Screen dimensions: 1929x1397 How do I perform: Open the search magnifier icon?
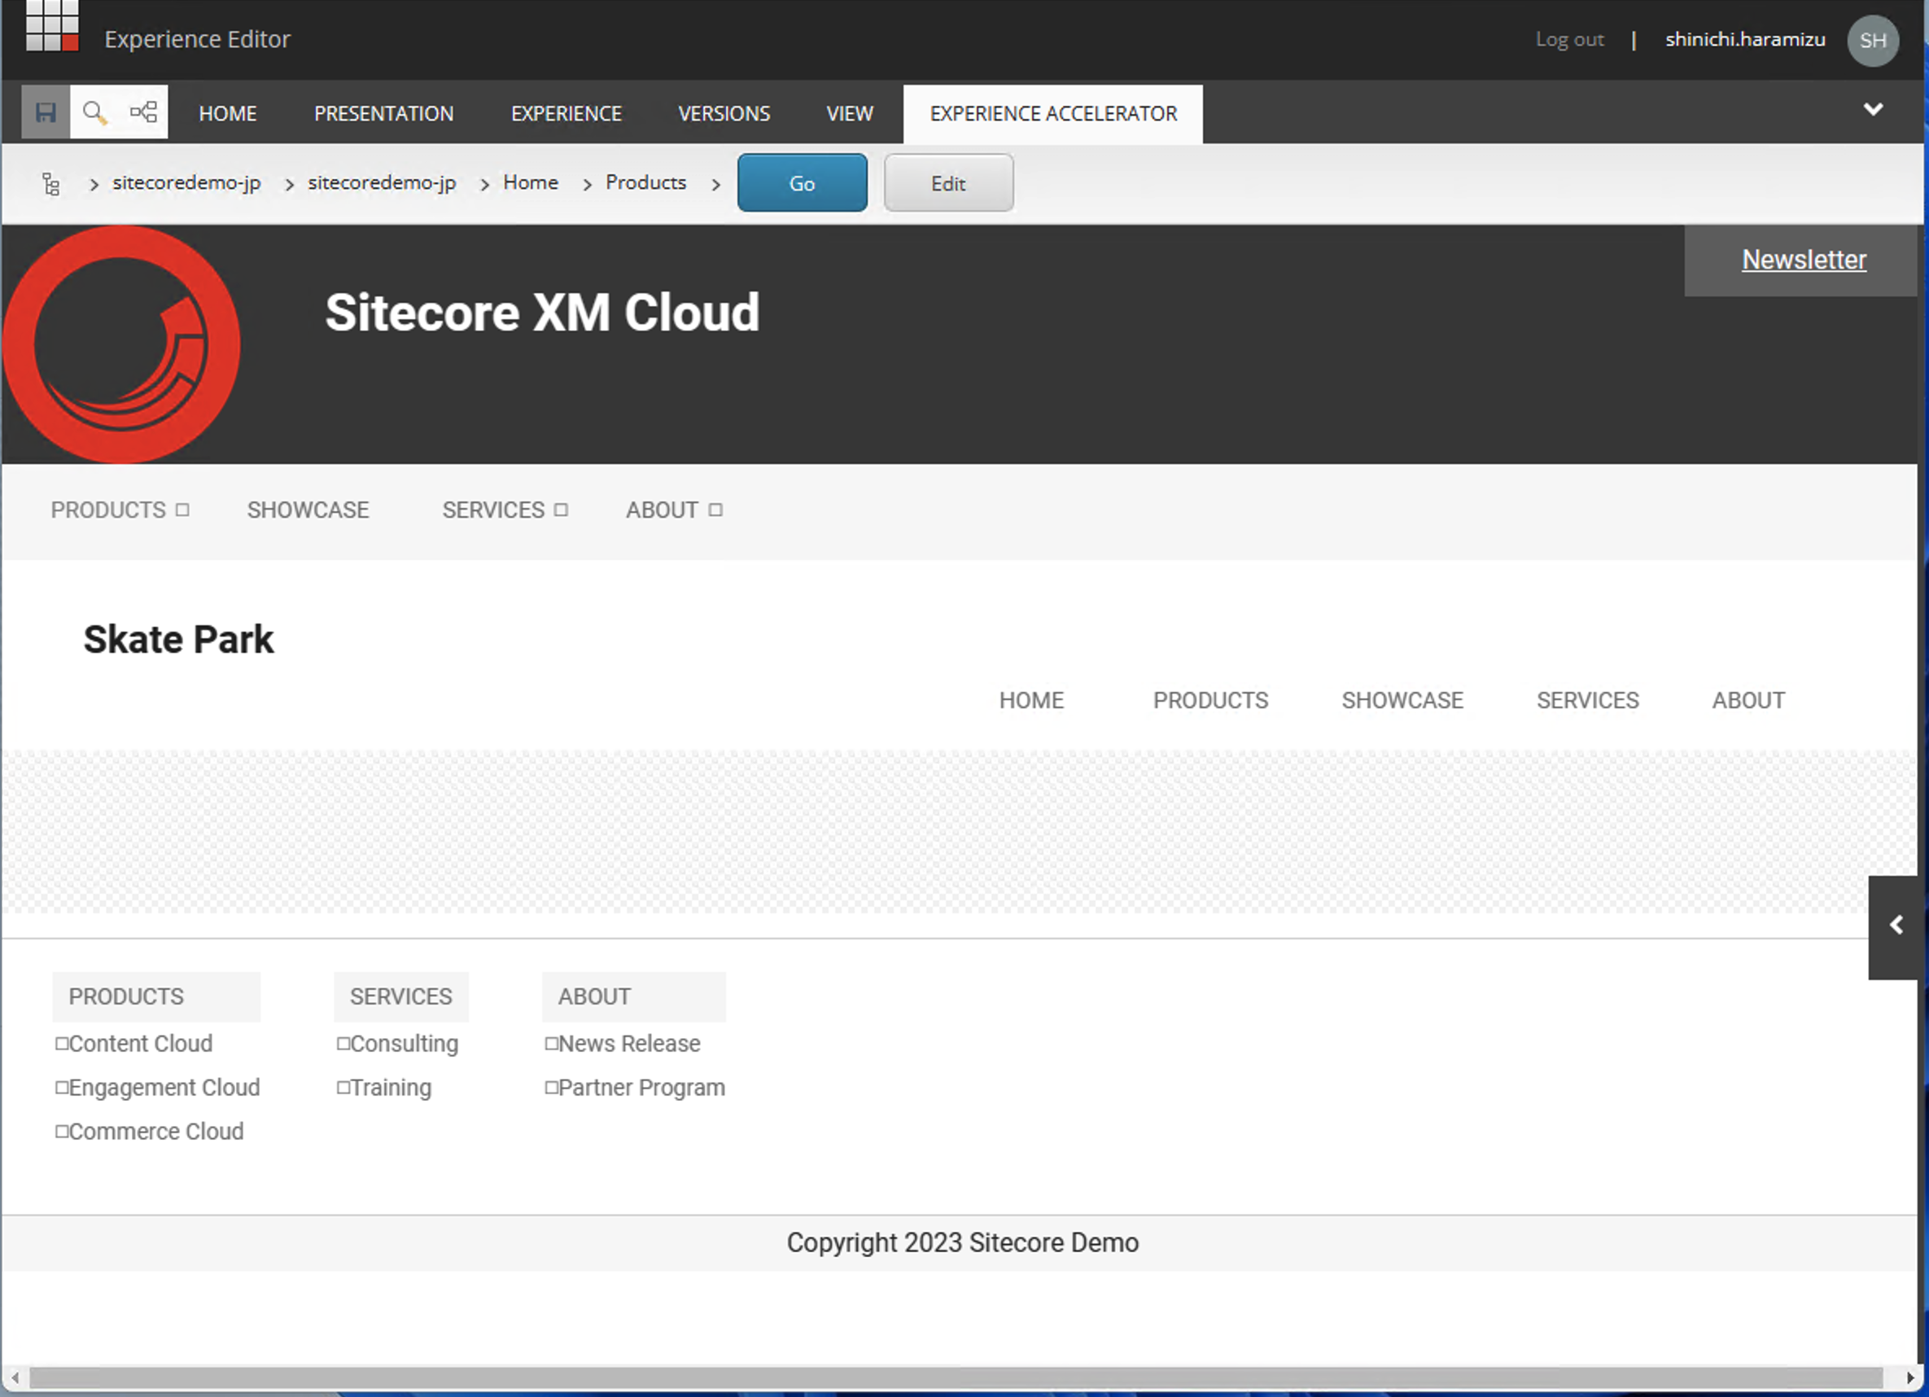coord(94,112)
